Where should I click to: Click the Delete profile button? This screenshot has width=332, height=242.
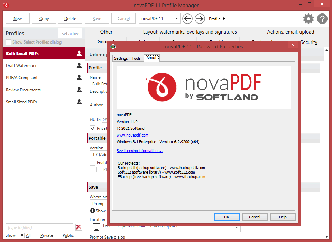point(70,18)
